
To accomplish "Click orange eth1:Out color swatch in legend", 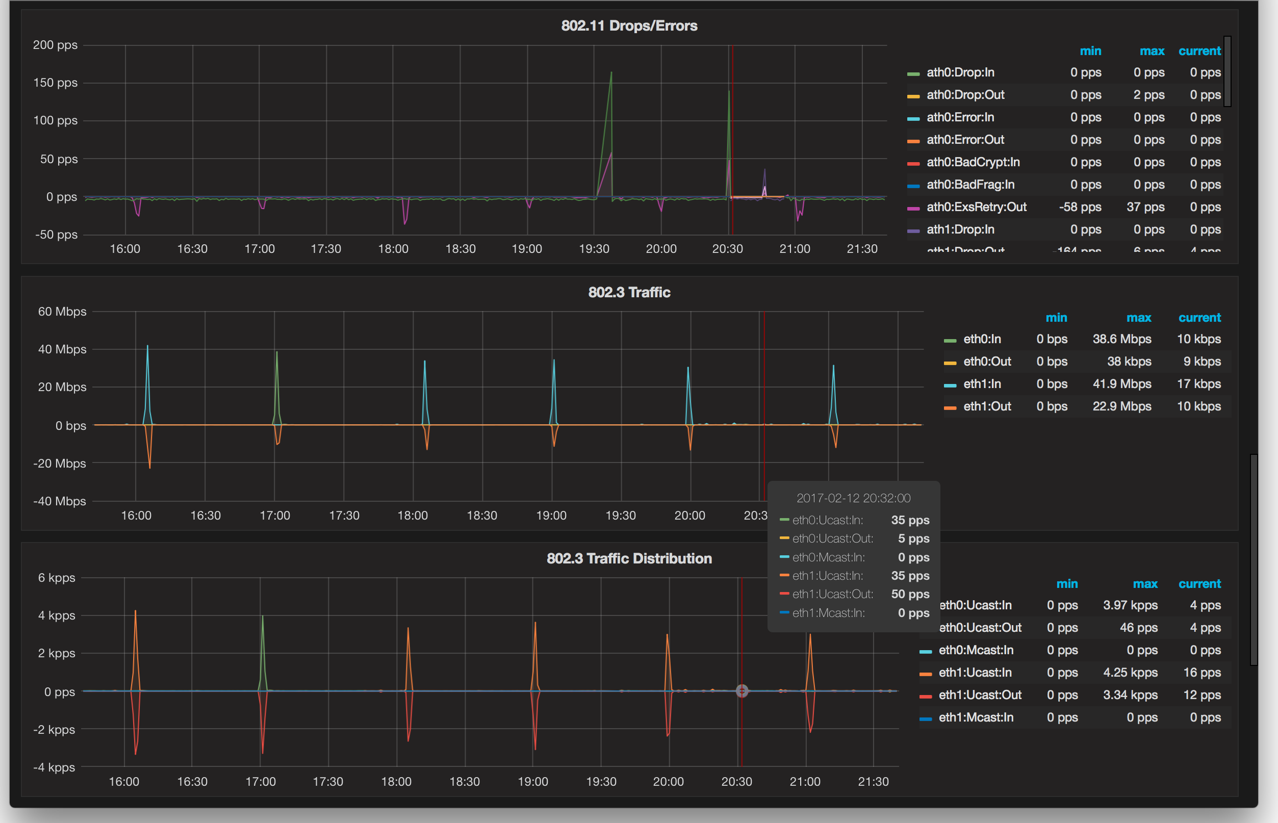I will pos(950,408).
